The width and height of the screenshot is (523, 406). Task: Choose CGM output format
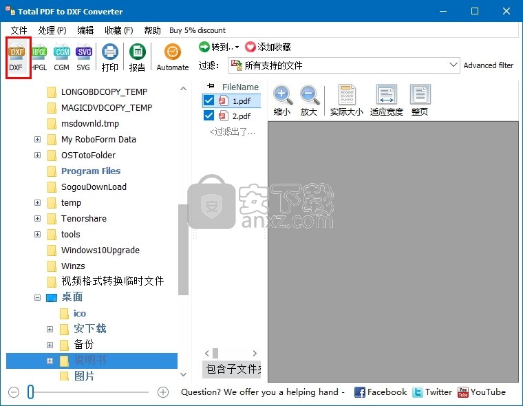tap(62, 58)
